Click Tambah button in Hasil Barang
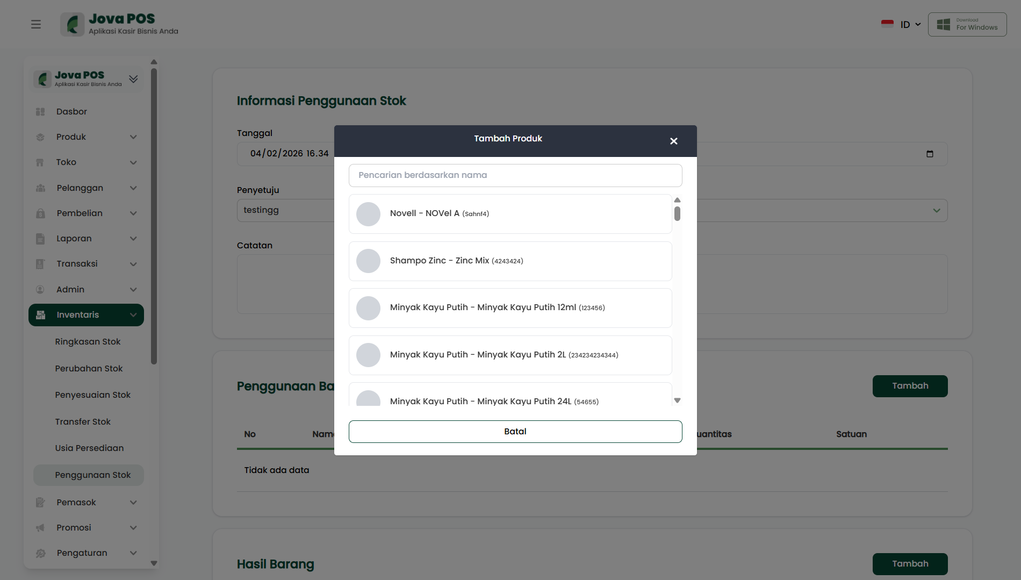 (x=910, y=563)
